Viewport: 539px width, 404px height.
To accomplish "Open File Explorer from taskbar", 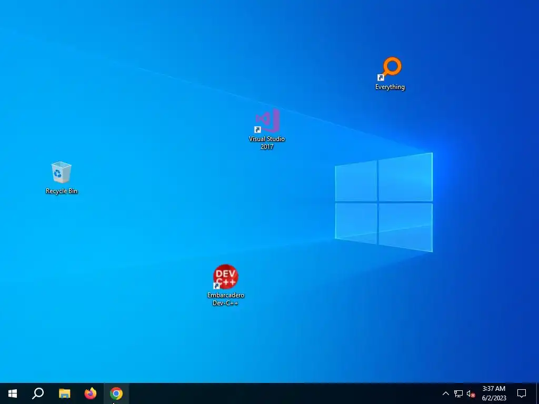I will (x=64, y=393).
